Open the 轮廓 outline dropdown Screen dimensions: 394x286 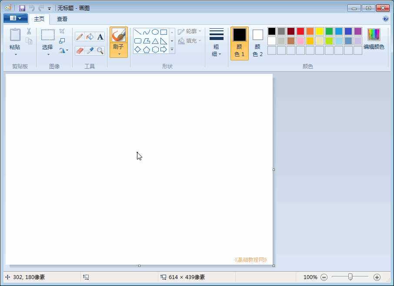(190, 31)
